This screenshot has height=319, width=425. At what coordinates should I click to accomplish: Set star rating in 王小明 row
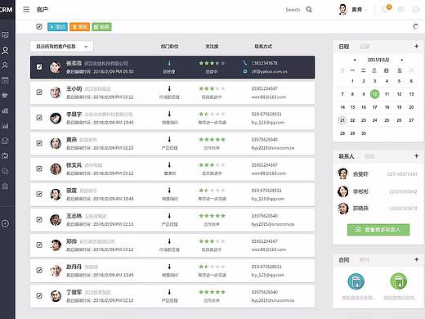pos(212,88)
